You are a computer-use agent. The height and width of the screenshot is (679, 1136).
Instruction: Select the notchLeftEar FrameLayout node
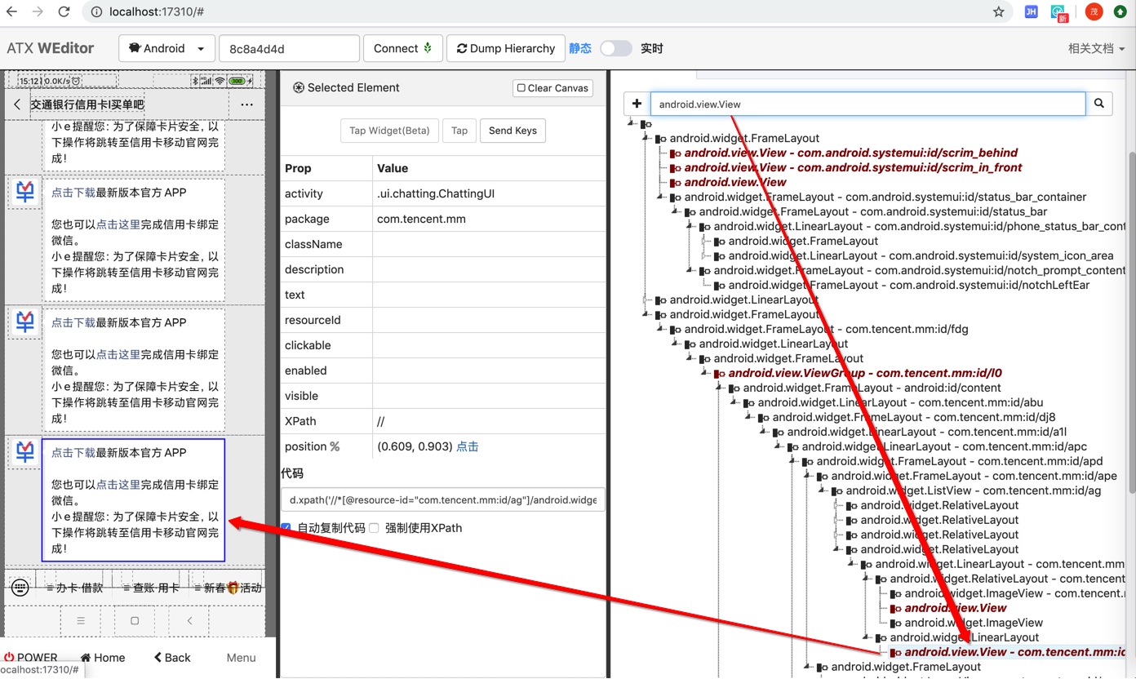[909, 285]
